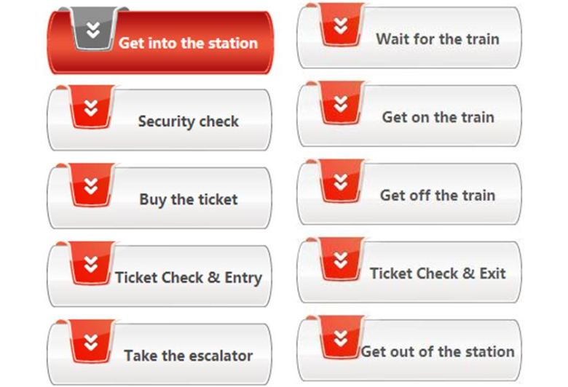Open the Security check step

point(188,121)
